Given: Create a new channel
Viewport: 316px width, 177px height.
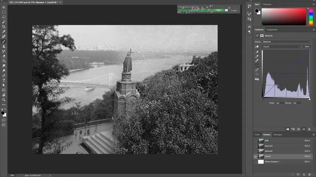Looking at the screenshot, I should (304, 175).
